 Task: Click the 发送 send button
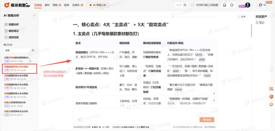point(207,120)
